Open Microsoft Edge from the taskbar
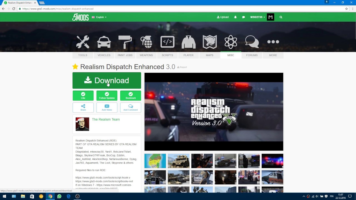The image size is (356, 200). (x=68, y=196)
